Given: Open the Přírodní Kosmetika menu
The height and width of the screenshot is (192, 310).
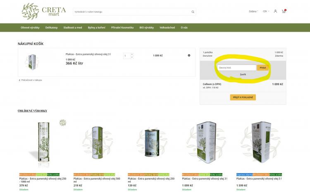Looking at the screenshot, I should pos(122,28).
